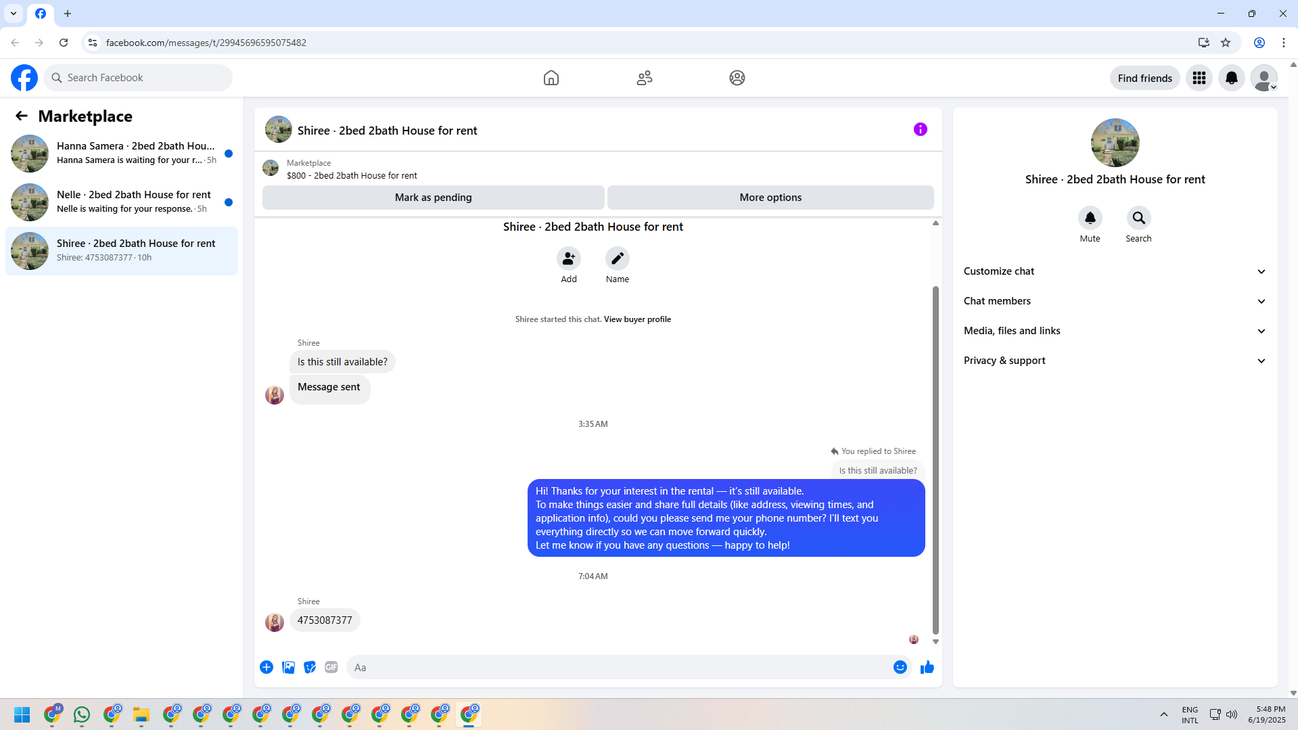This screenshot has width=1298, height=730.
Task: Expand the Chat members section
Action: (1115, 301)
